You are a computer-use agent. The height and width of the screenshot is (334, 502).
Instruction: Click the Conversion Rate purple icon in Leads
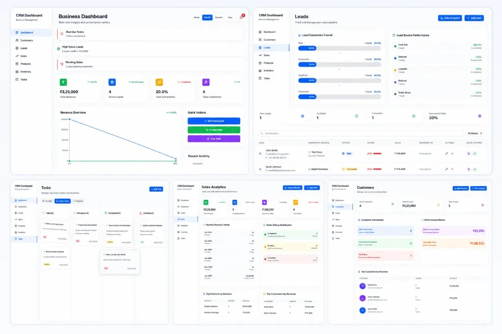point(479,116)
